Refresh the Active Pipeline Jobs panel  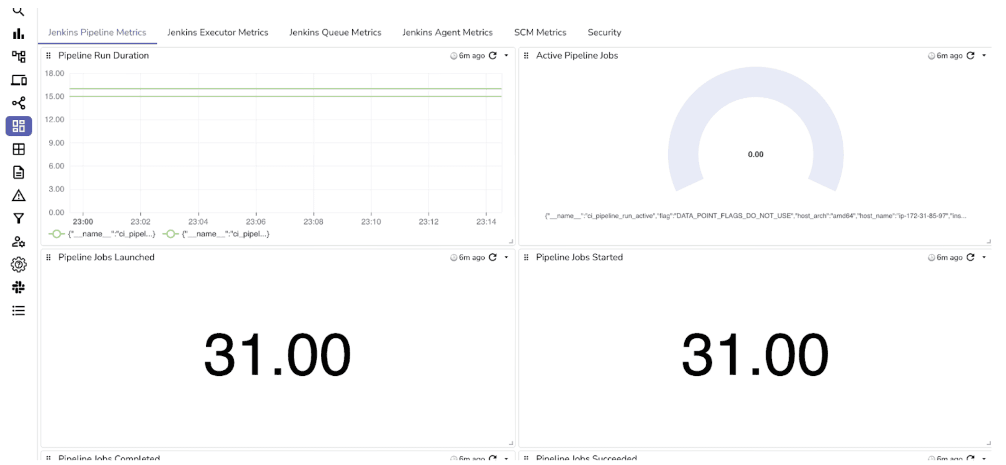(970, 56)
